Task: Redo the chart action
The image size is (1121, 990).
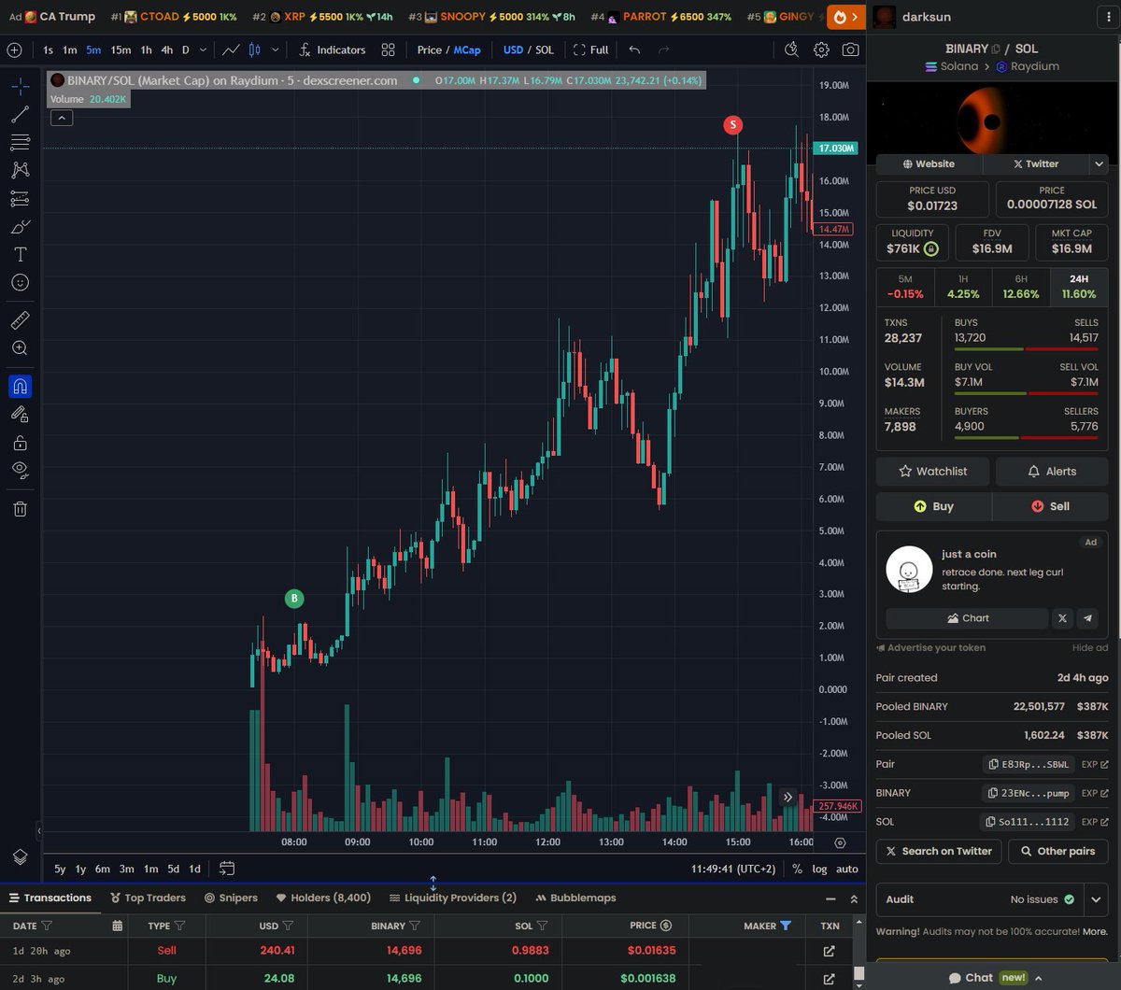Action: [664, 49]
